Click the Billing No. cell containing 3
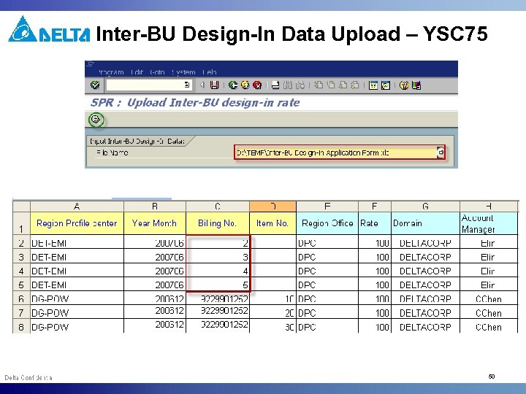The height and width of the screenshot is (394, 526). (218, 256)
